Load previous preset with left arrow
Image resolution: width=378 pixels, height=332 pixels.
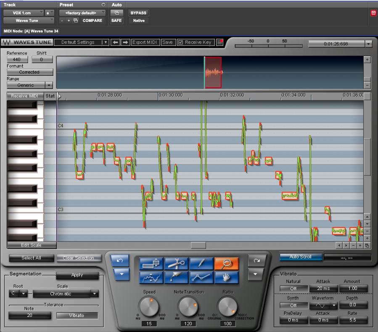(x=115, y=42)
